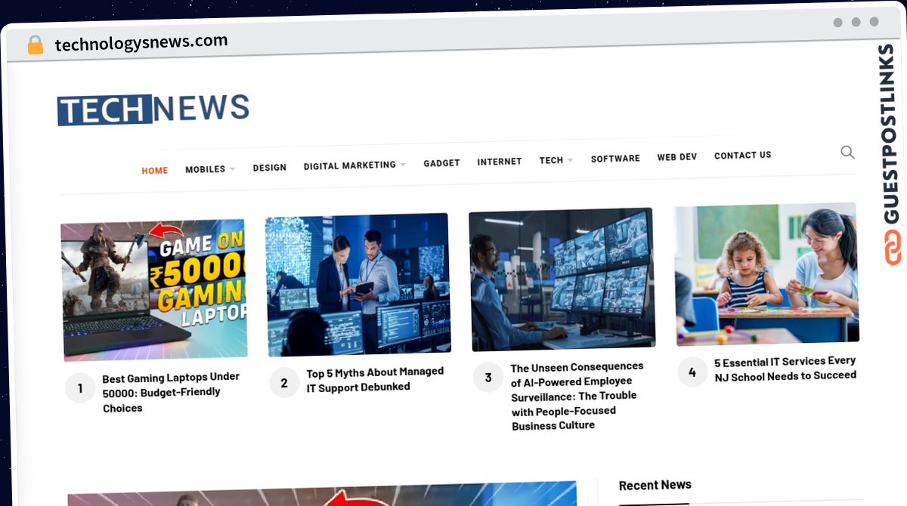Go to the SOFTWARE section

[615, 159]
